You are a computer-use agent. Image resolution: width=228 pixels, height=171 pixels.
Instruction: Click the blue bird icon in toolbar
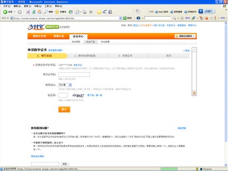pos(105,12)
